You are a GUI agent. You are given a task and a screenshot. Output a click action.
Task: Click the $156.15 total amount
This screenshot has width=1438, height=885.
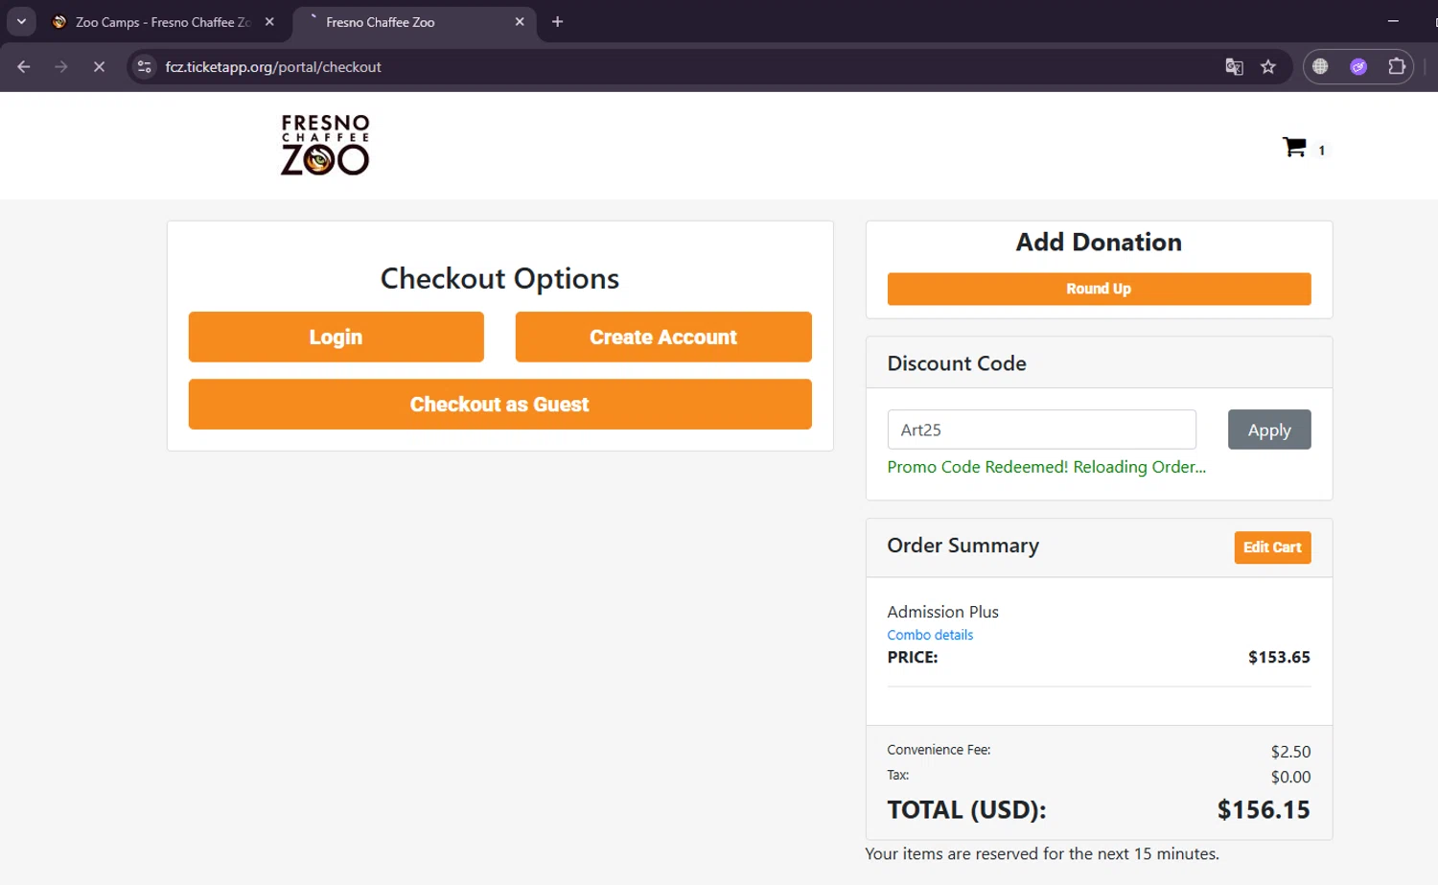tap(1264, 809)
